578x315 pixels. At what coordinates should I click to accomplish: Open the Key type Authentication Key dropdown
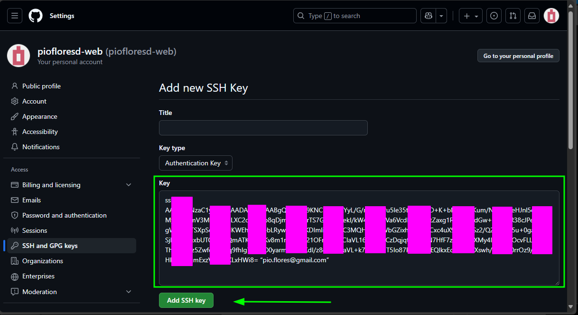point(196,163)
